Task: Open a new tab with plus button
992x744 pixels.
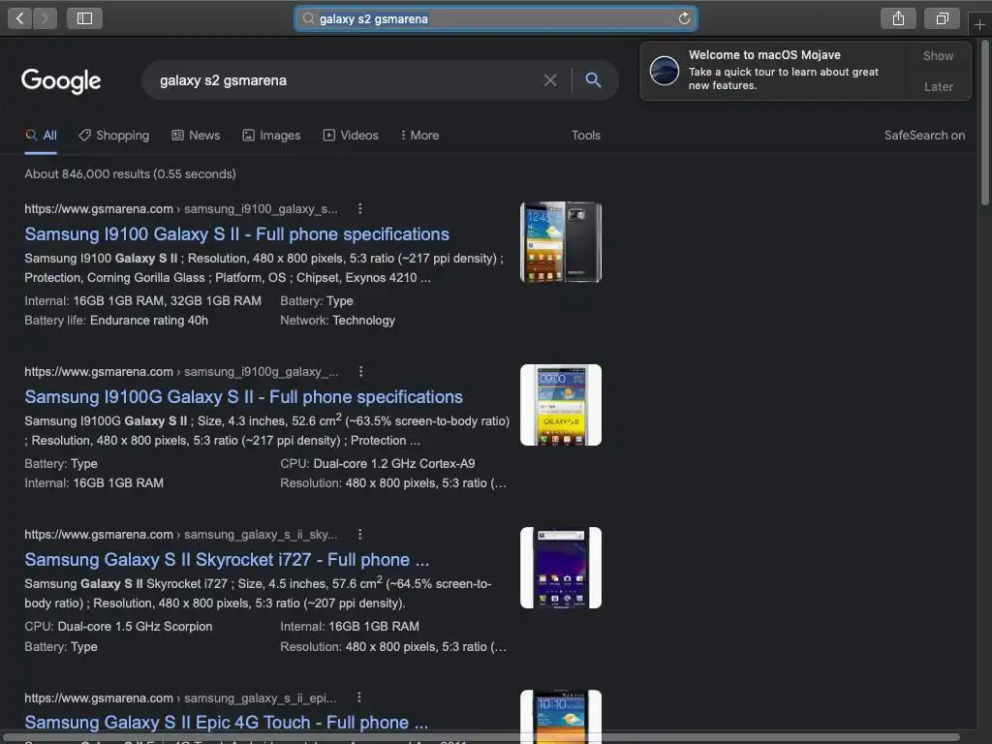Action: 979,24
